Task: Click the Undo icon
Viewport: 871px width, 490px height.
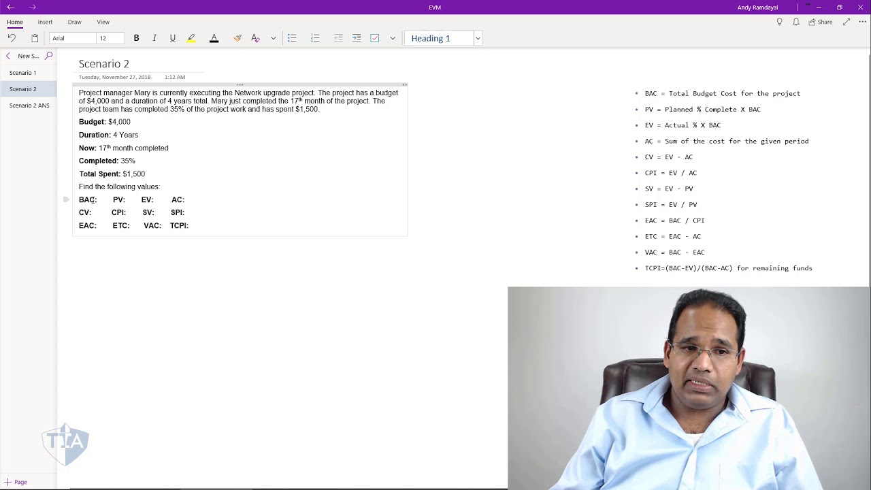Action: pos(12,38)
